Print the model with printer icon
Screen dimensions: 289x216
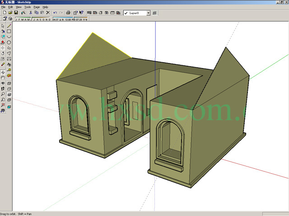[x=68, y=13]
